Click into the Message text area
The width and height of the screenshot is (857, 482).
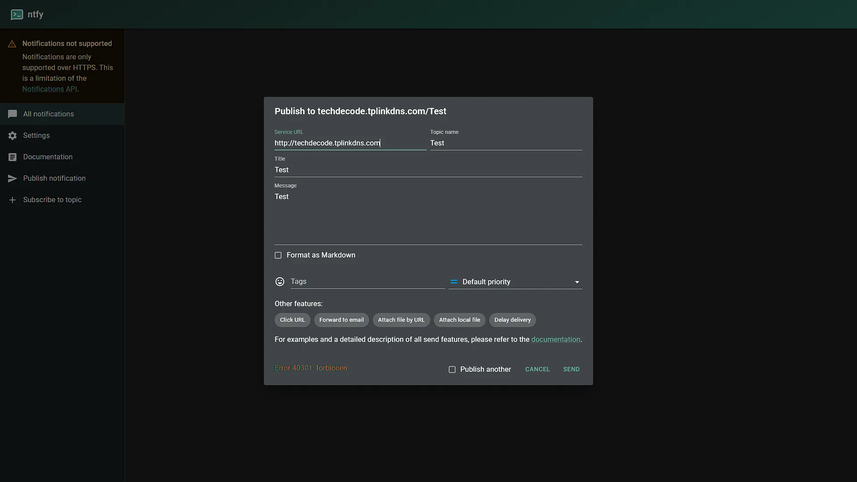click(428, 217)
